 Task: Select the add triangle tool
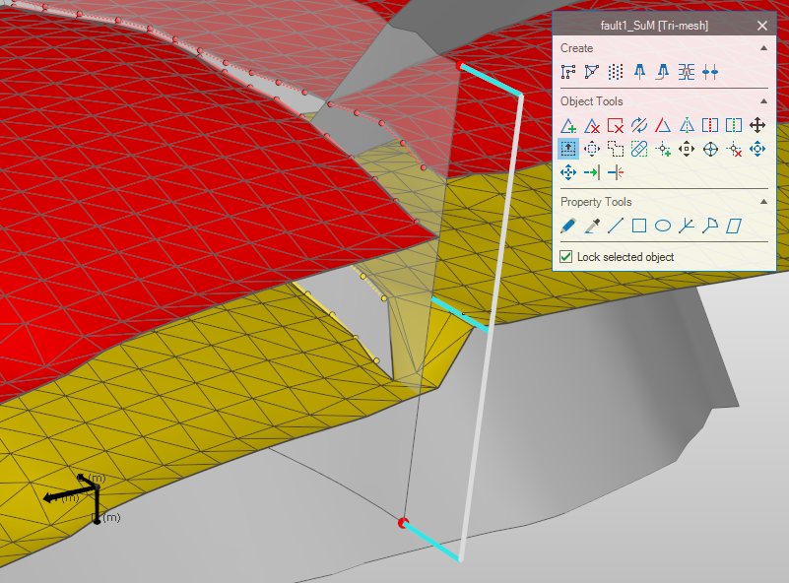[568, 125]
